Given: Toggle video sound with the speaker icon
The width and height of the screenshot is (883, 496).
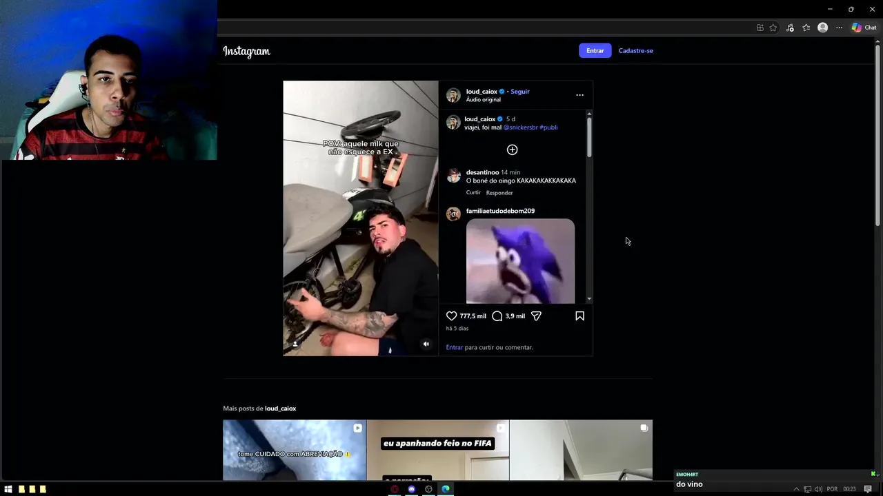Looking at the screenshot, I should 426,344.
